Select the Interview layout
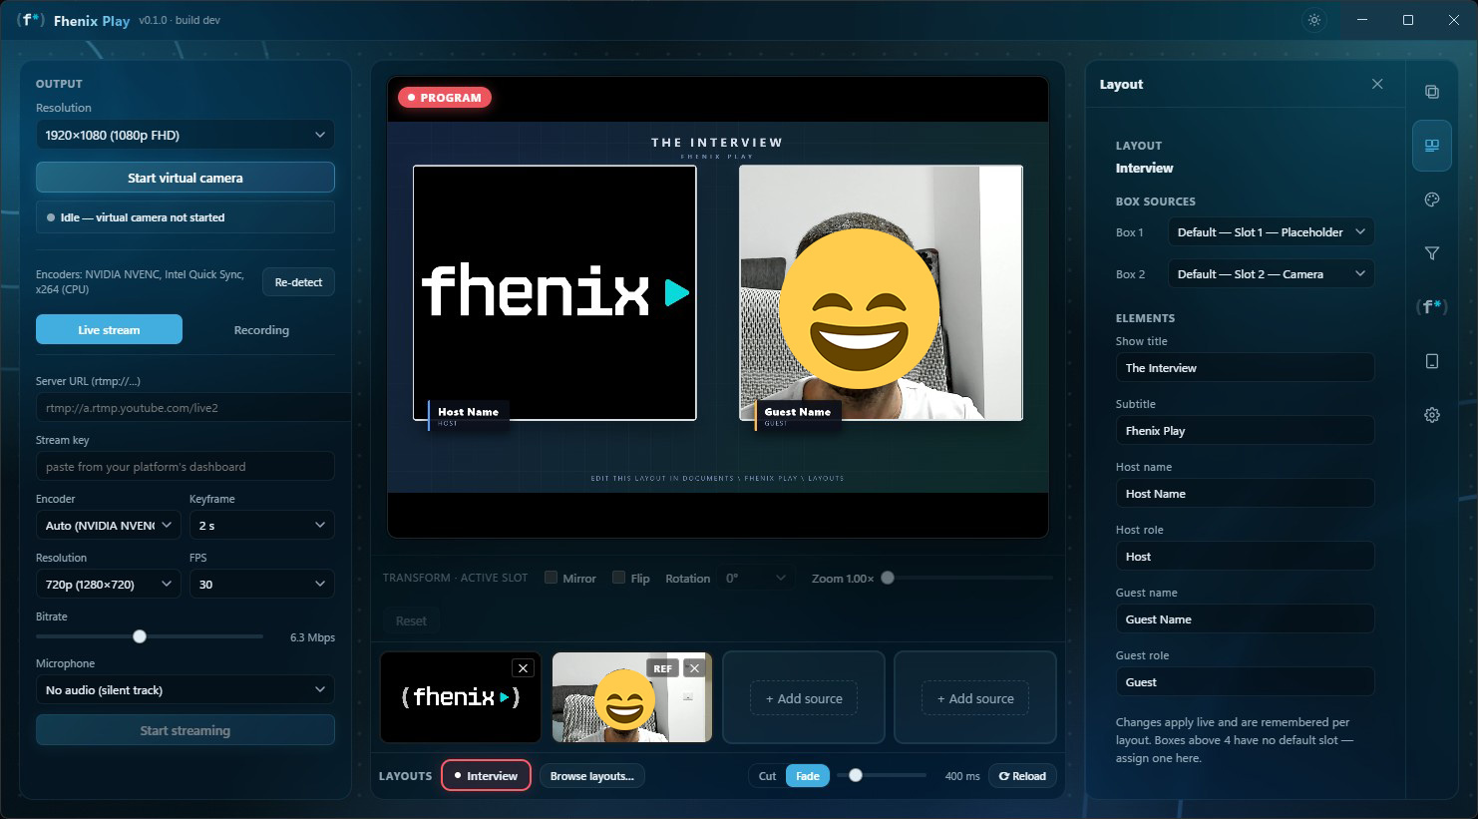This screenshot has height=819, width=1478. 486,776
